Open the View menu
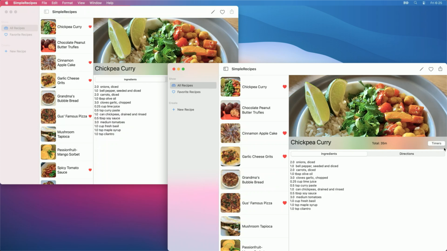This screenshot has width=447, height=251. [x=81, y=3]
